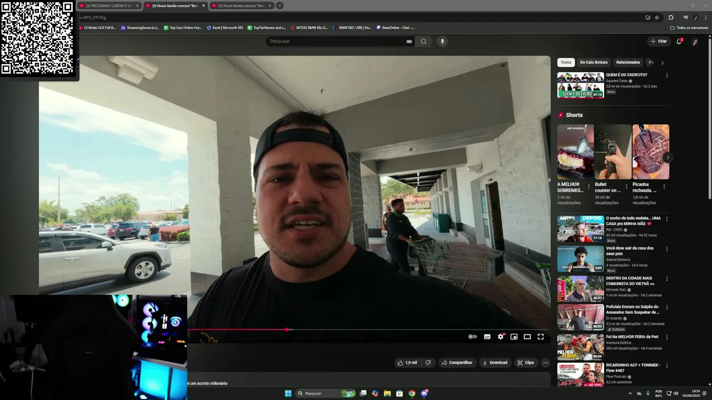Like the video

(407, 363)
